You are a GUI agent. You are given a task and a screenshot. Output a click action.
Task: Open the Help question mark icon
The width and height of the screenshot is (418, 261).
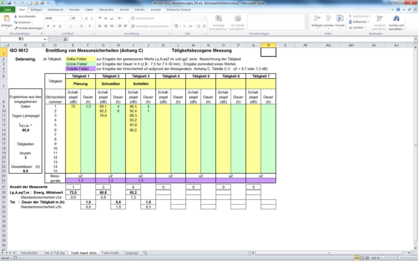tap(397, 9)
